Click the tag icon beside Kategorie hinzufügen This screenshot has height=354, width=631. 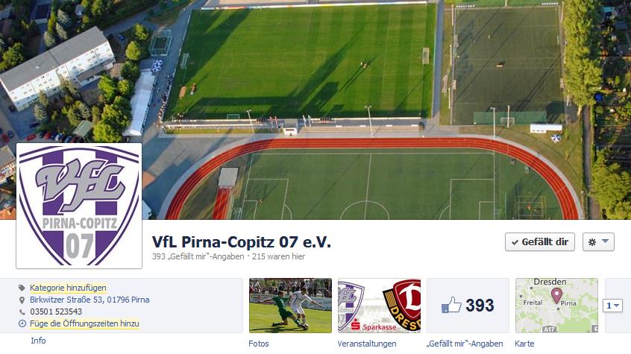tap(22, 288)
